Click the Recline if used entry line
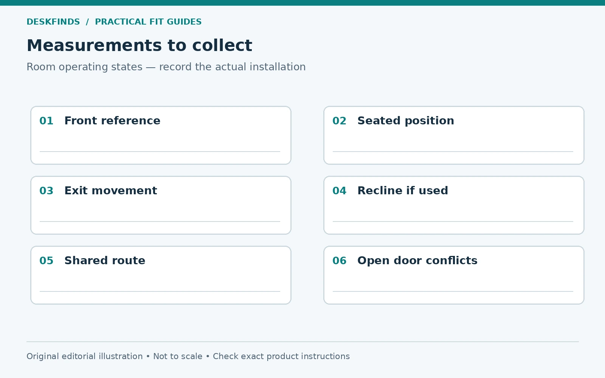Image resolution: width=605 pixels, height=378 pixels. pos(453,222)
